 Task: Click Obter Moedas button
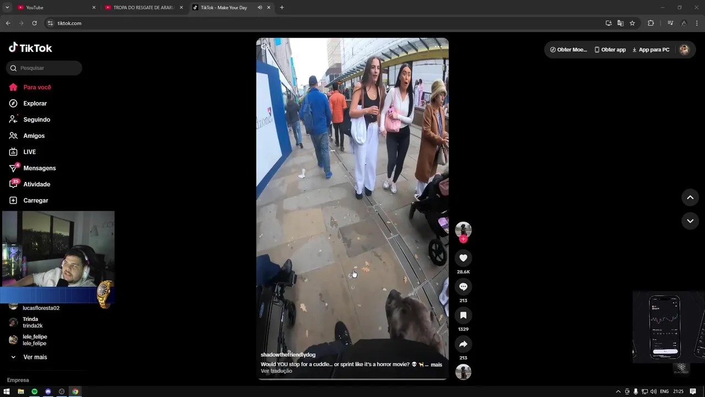(569, 50)
